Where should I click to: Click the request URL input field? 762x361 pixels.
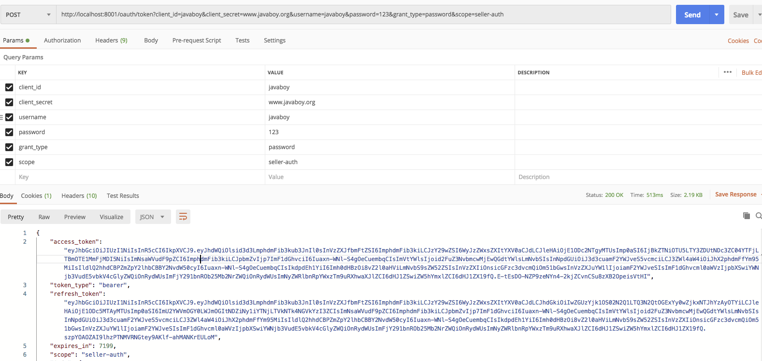tap(362, 14)
